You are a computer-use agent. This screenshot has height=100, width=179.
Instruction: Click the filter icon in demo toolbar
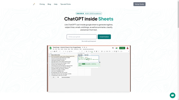click(x=118, y=51)
